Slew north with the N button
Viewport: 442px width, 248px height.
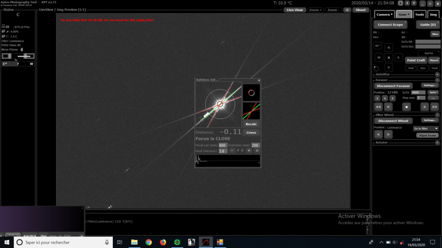tap(389, 48)
